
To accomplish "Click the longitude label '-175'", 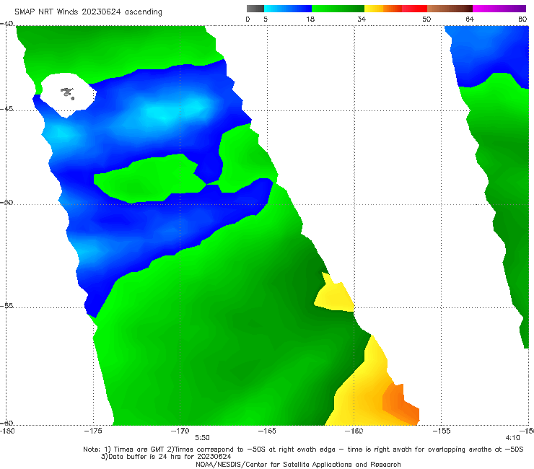I will 93,431.
